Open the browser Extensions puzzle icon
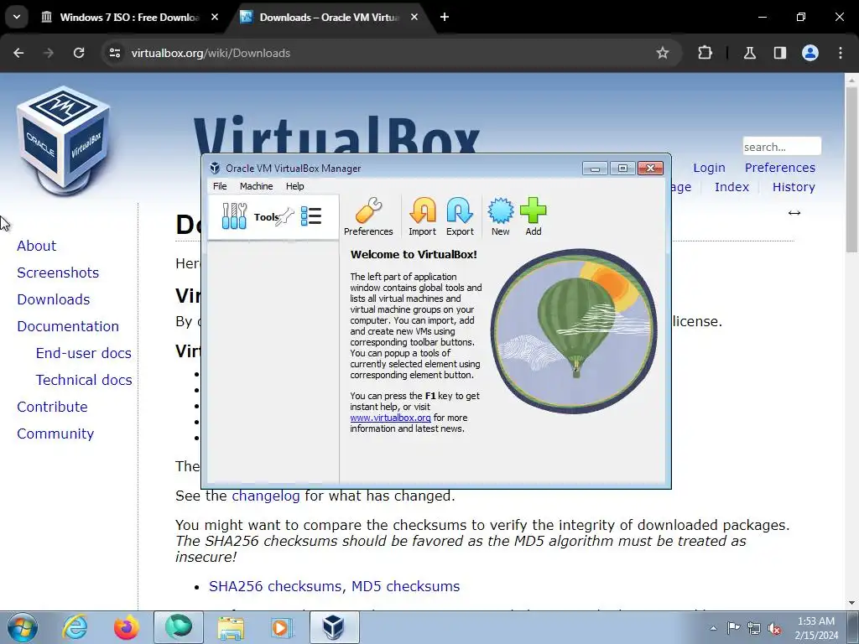The image size is (859, 644). coord(705,53)
